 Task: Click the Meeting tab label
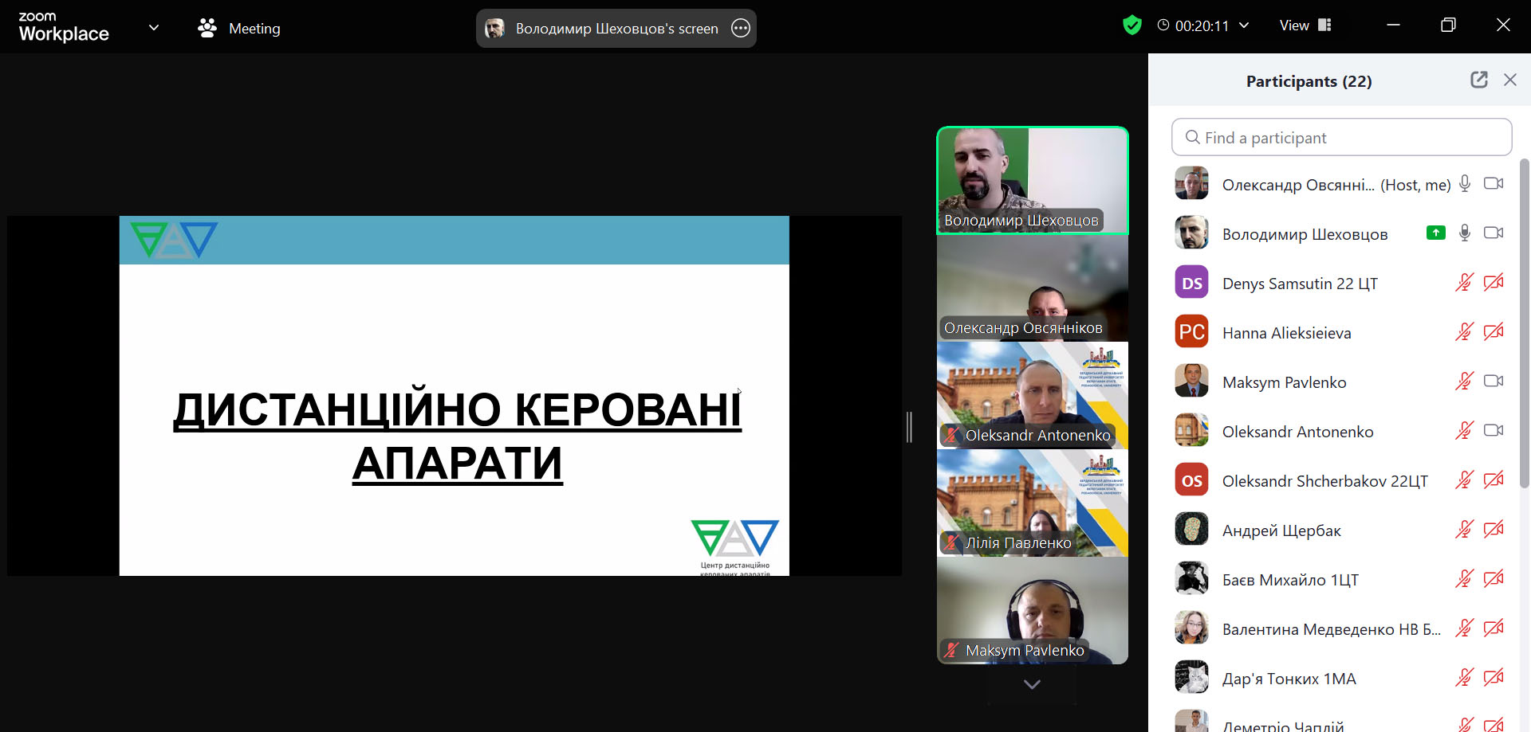pyautogui.click(x=254, y=29)
